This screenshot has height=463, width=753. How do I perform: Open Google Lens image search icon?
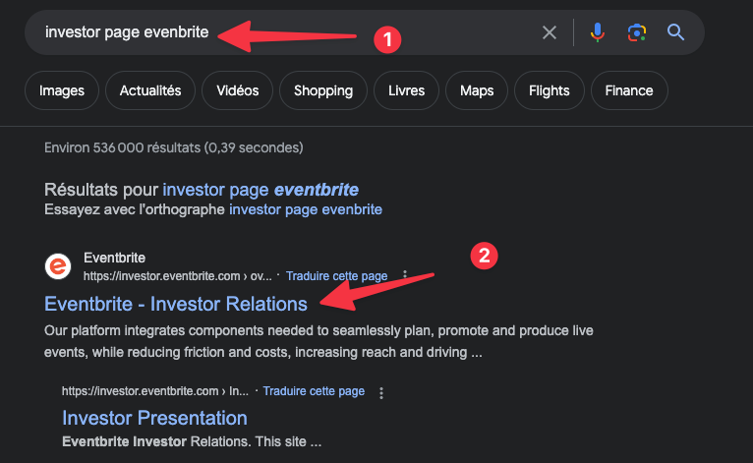pos(637,32)
